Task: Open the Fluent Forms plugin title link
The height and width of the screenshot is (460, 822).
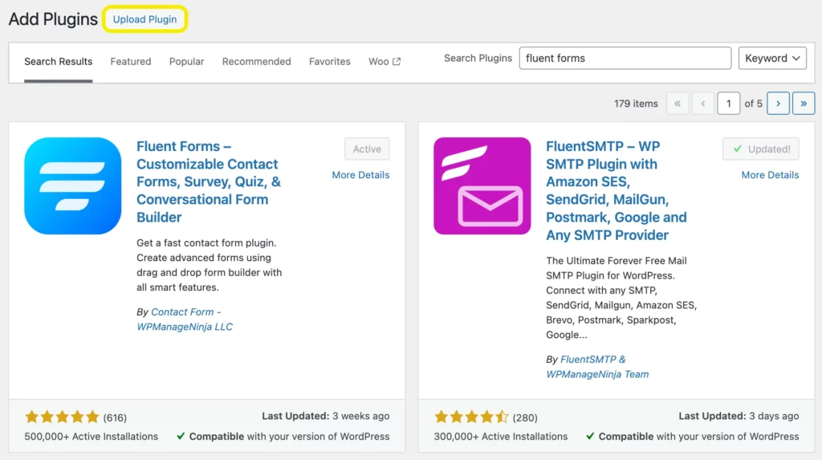Action: tap(209, 181)
